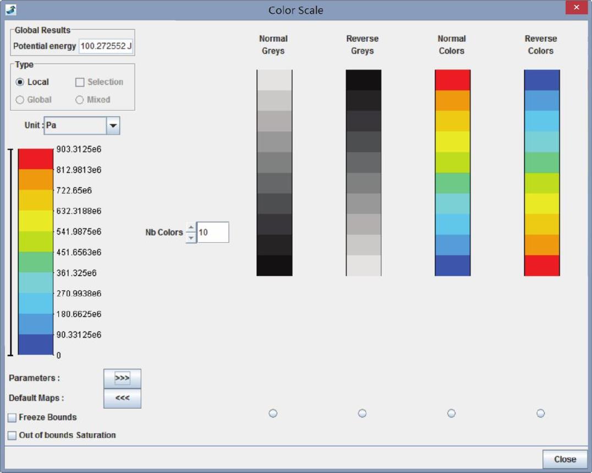
Task: Click the red top band of left scale
Action: coord(36,159)
